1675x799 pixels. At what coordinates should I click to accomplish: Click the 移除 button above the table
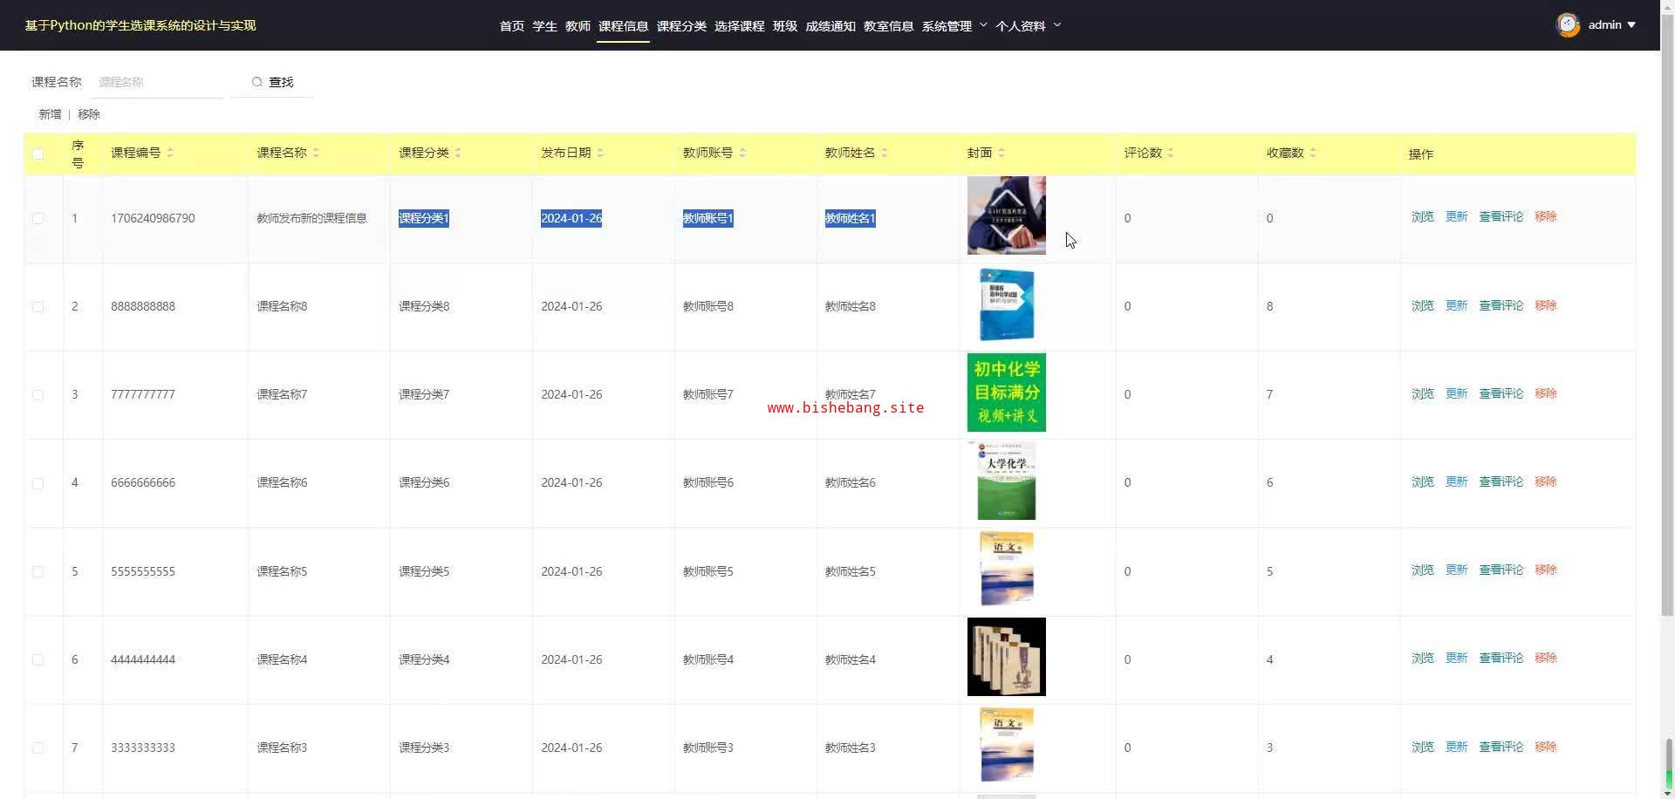click(x=89, y=114)
